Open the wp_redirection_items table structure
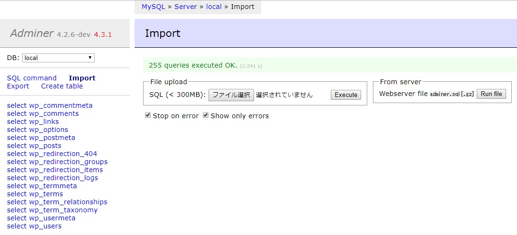The height and width of the screenshot is (235, 517). 66,170
